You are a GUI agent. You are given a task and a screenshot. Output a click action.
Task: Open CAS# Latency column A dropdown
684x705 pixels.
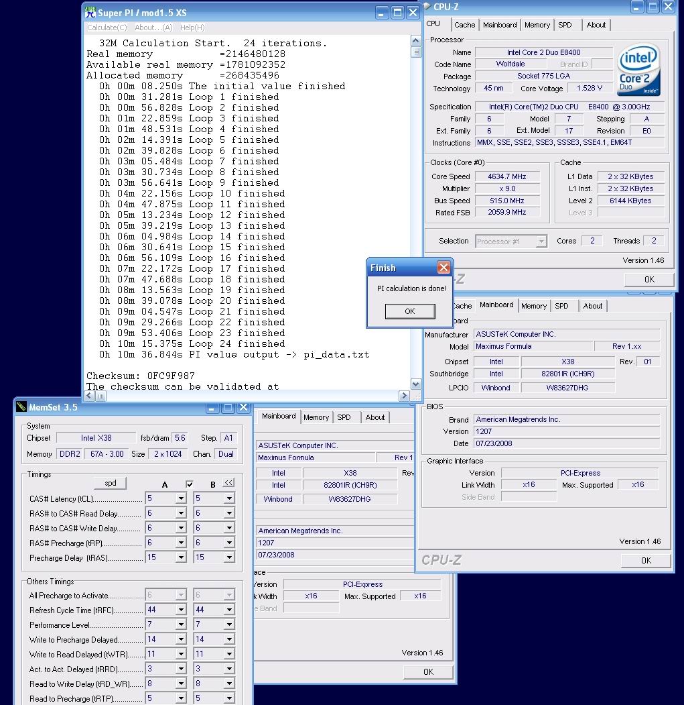coord(181,498)
